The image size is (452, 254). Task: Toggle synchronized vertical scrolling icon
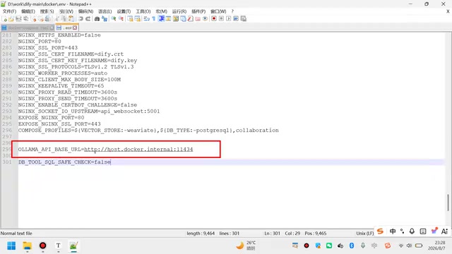130,19
